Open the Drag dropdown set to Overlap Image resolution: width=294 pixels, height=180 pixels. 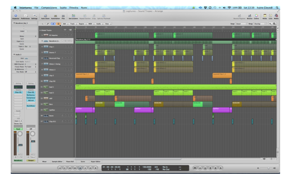tap(260, 24)
